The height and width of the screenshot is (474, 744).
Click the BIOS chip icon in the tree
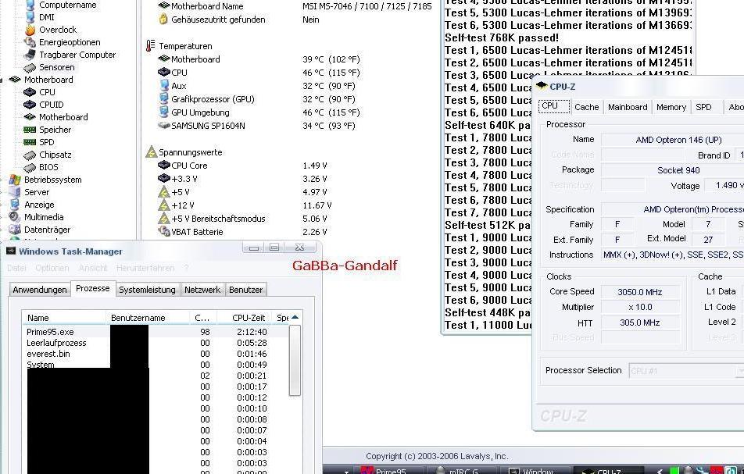click(30, 167)
